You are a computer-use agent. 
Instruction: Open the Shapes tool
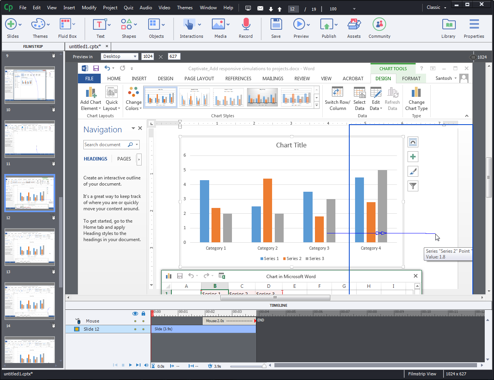pyautogui.click(x=126, y=24)
